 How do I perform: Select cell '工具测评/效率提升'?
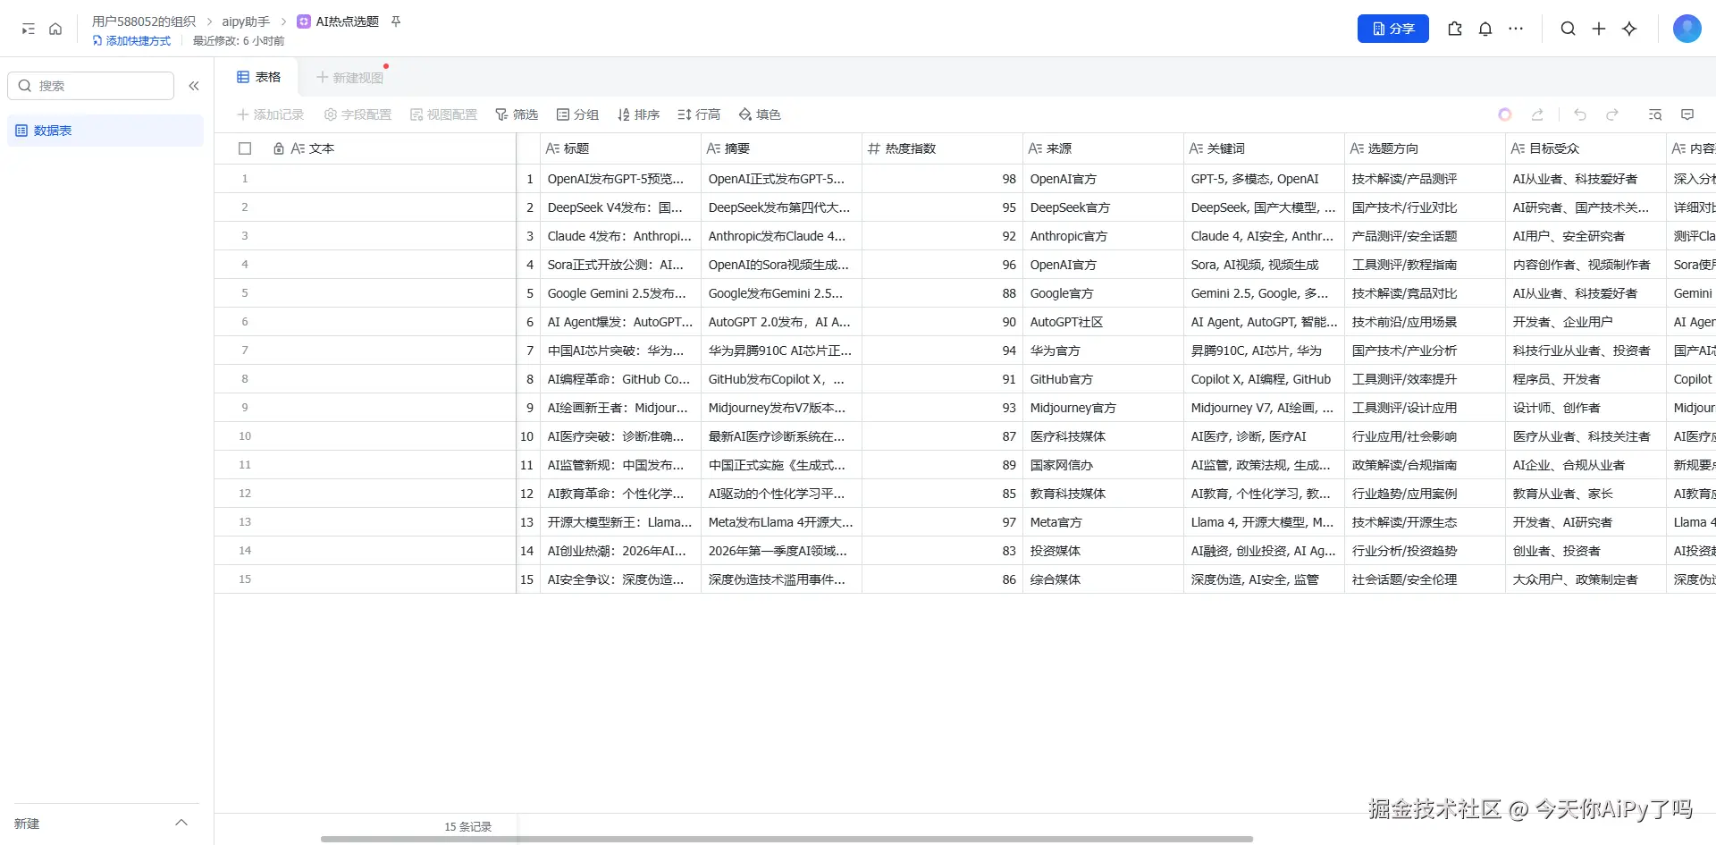(1425, 379)
